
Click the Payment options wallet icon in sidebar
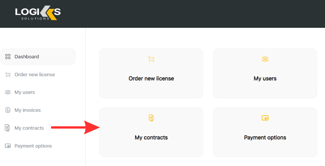click(x=8, y=146)
